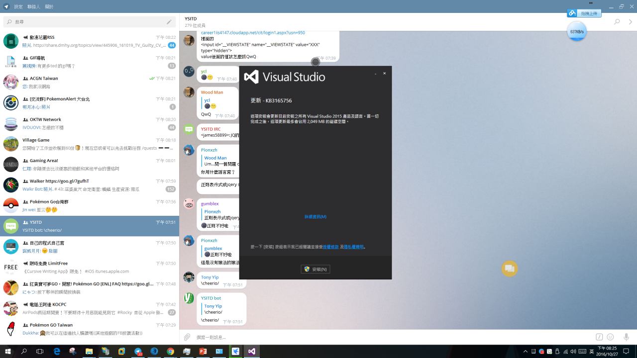This screenshot has width=637, height=358.
Task: Open the 限時免費 LimitFree channel
Action: (90, 267)
